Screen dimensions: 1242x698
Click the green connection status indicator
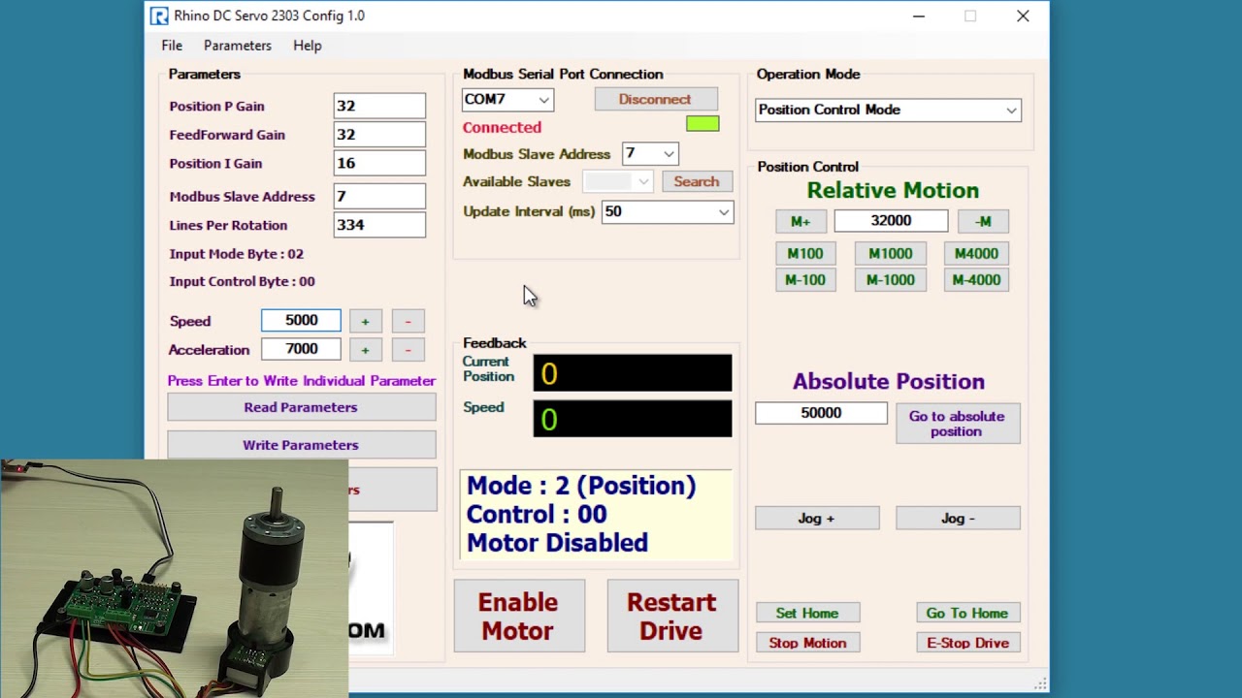(x=703, y=124)
